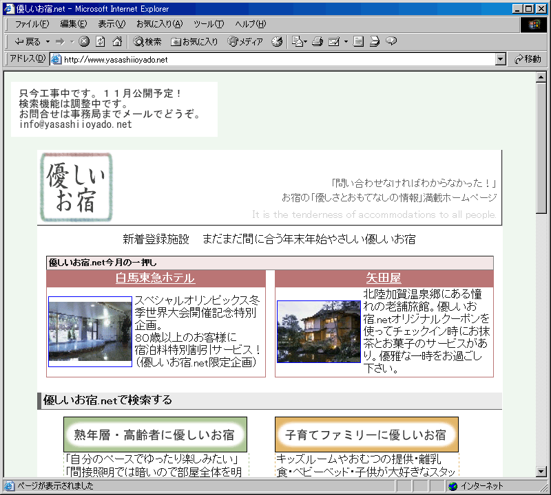Click the IE page icon in address bar
551x495 pixels.
56,59
